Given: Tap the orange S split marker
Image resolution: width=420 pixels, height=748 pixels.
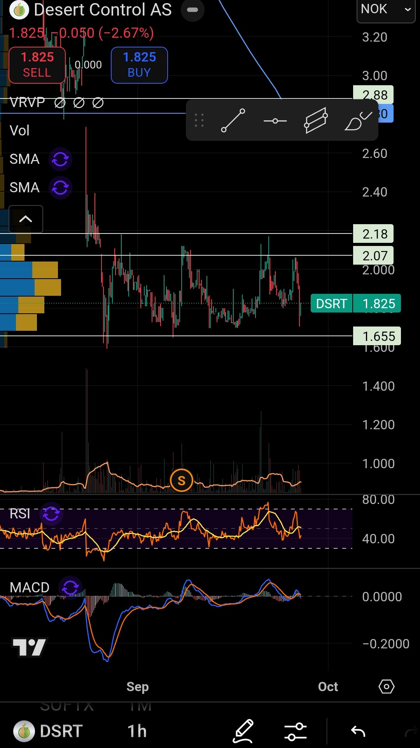Looking at the screenshot, I should (x=181, y=481).
